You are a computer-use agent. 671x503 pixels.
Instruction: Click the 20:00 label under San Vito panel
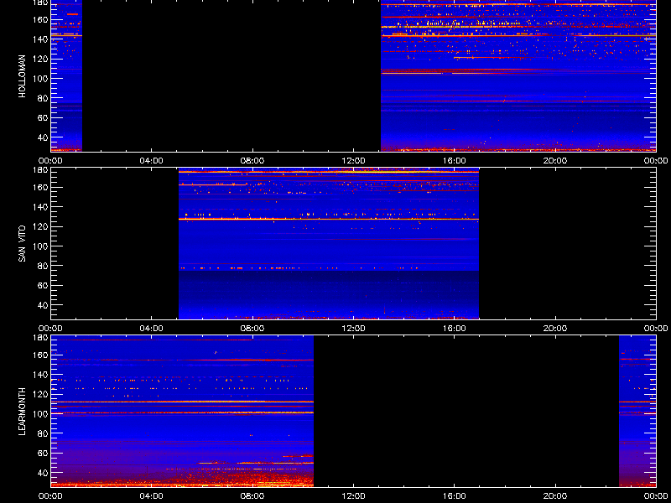tap(555, 329)
